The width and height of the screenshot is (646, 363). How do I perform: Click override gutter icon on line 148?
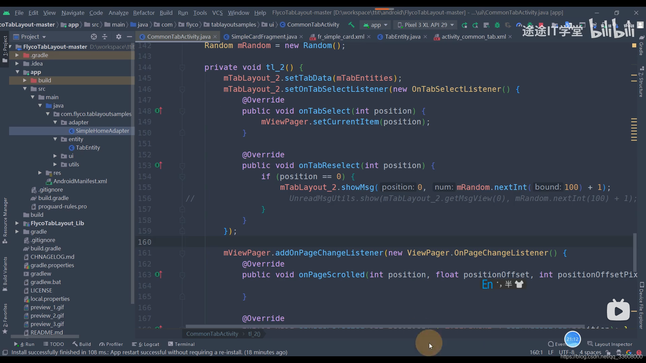(158, 111)
